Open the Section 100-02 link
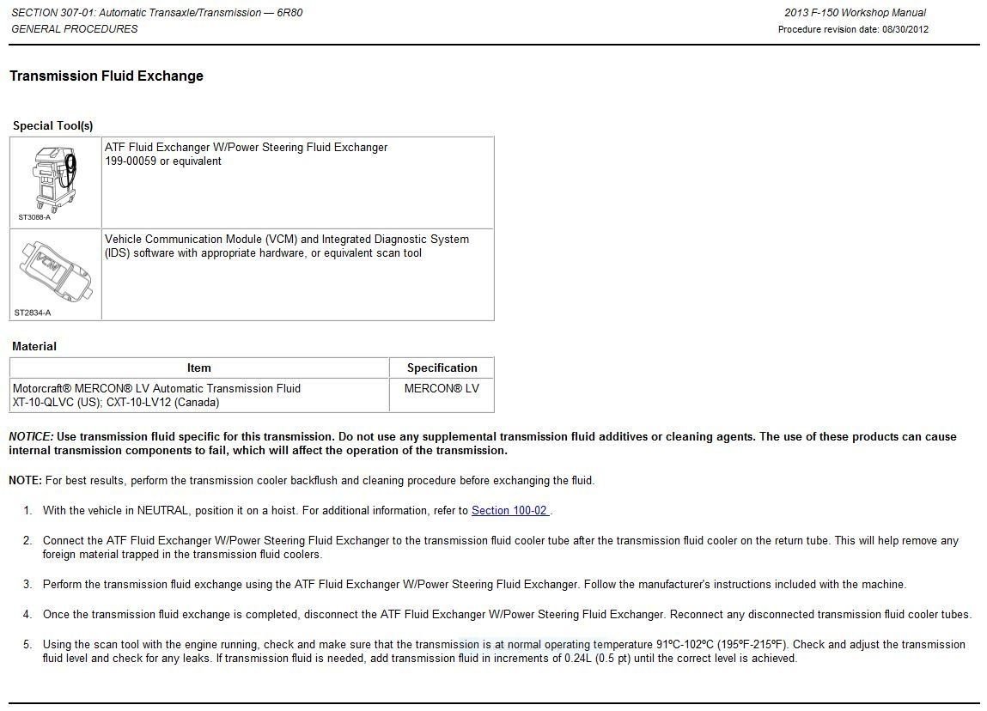This screenshot has height=711, width=987. click(509, 510)
